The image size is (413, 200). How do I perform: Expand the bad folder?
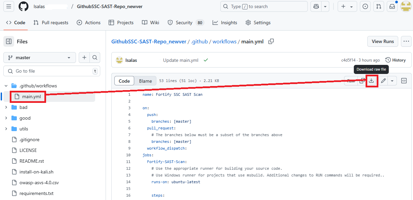click(x=6, y=107)
